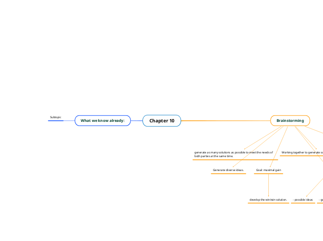Select the 'generate as many solutions' node
323x241 pixels.
235,154
